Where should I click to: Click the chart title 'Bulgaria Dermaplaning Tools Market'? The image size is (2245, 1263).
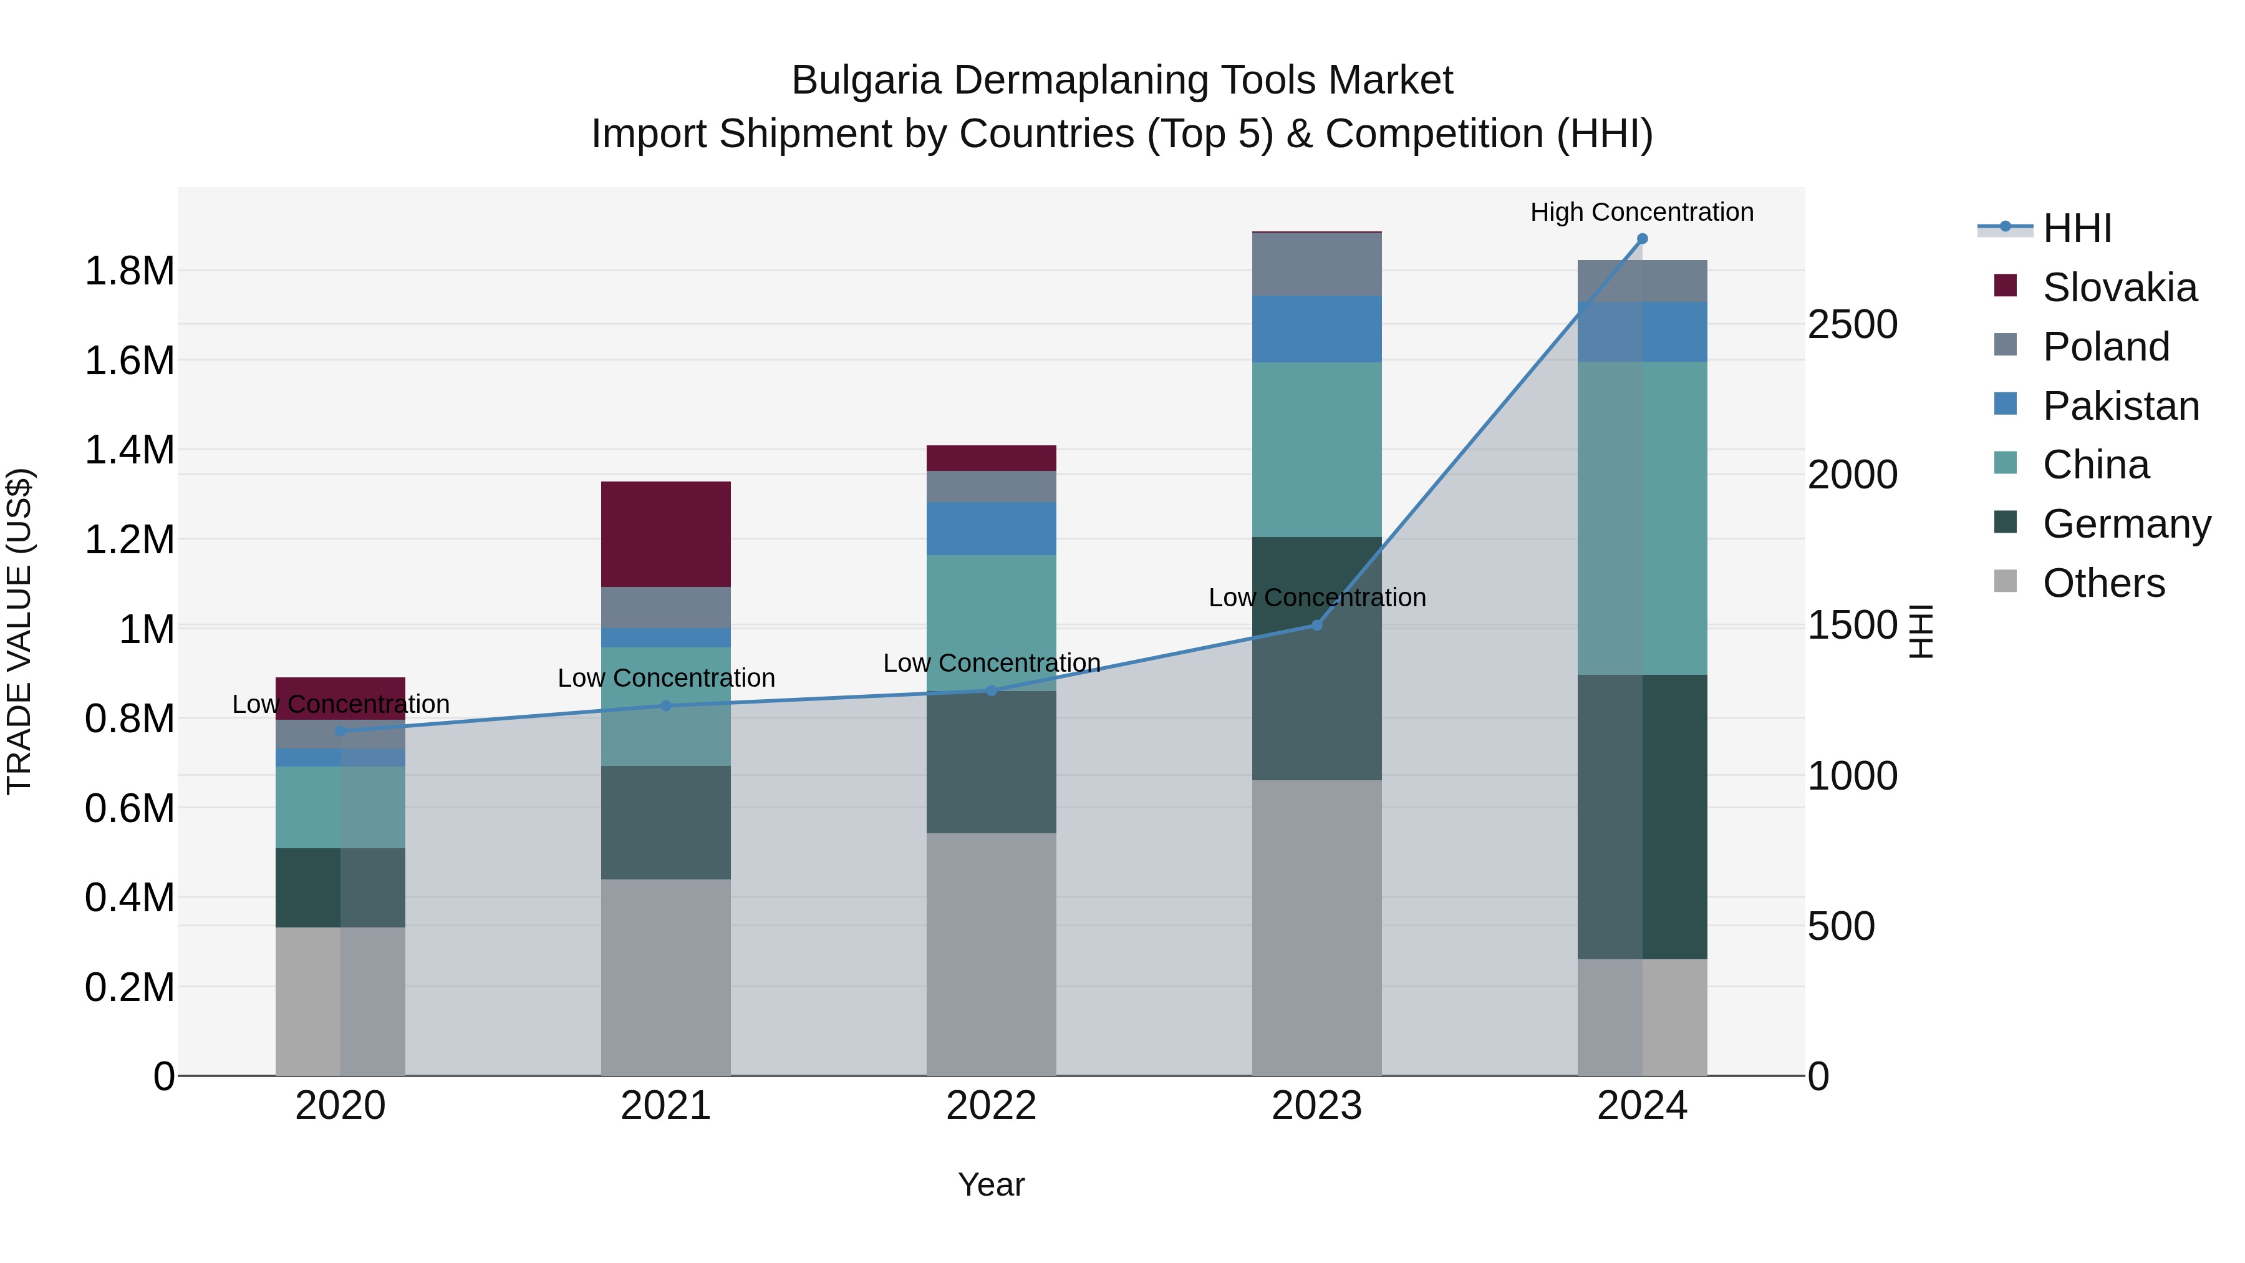(x=1122, y=80)
